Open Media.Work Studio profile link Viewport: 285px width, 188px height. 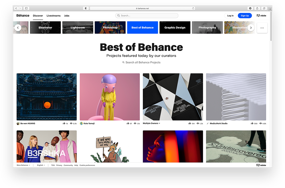click(x=219, y=124)
